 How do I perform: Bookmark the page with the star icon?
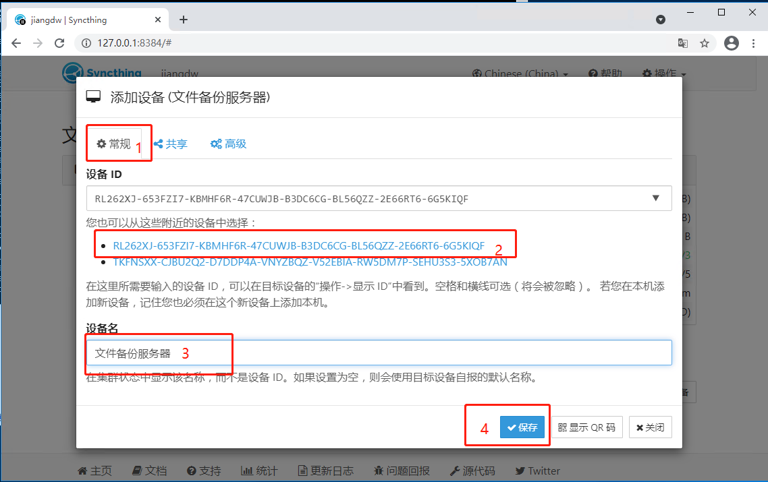(705, 42)
